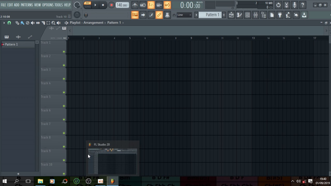Image resolution: width=331 pixels, height=186 pixels.
Task: Open the tempo tapper icon
Action: [x=288, y=15]
